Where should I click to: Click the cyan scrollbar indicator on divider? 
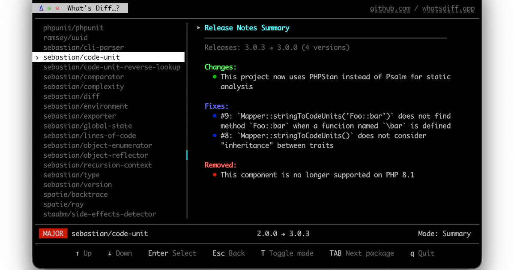187,155
